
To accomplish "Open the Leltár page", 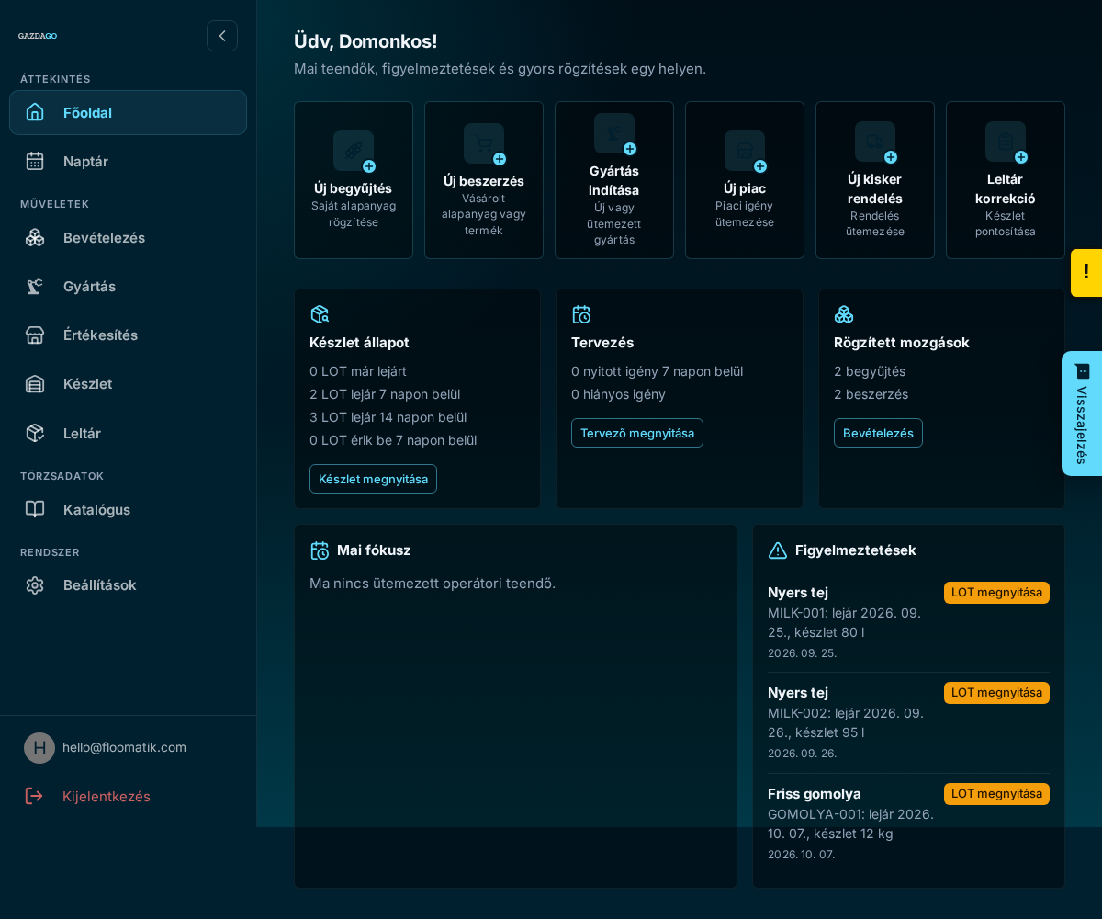I will pos(128,433).
